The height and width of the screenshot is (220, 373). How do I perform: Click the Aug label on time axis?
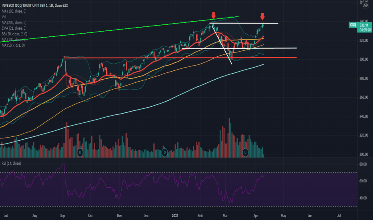[x=35, y=216]
